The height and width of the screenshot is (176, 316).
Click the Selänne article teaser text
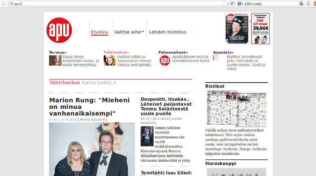pyautogui.click(x=166, y=144)
